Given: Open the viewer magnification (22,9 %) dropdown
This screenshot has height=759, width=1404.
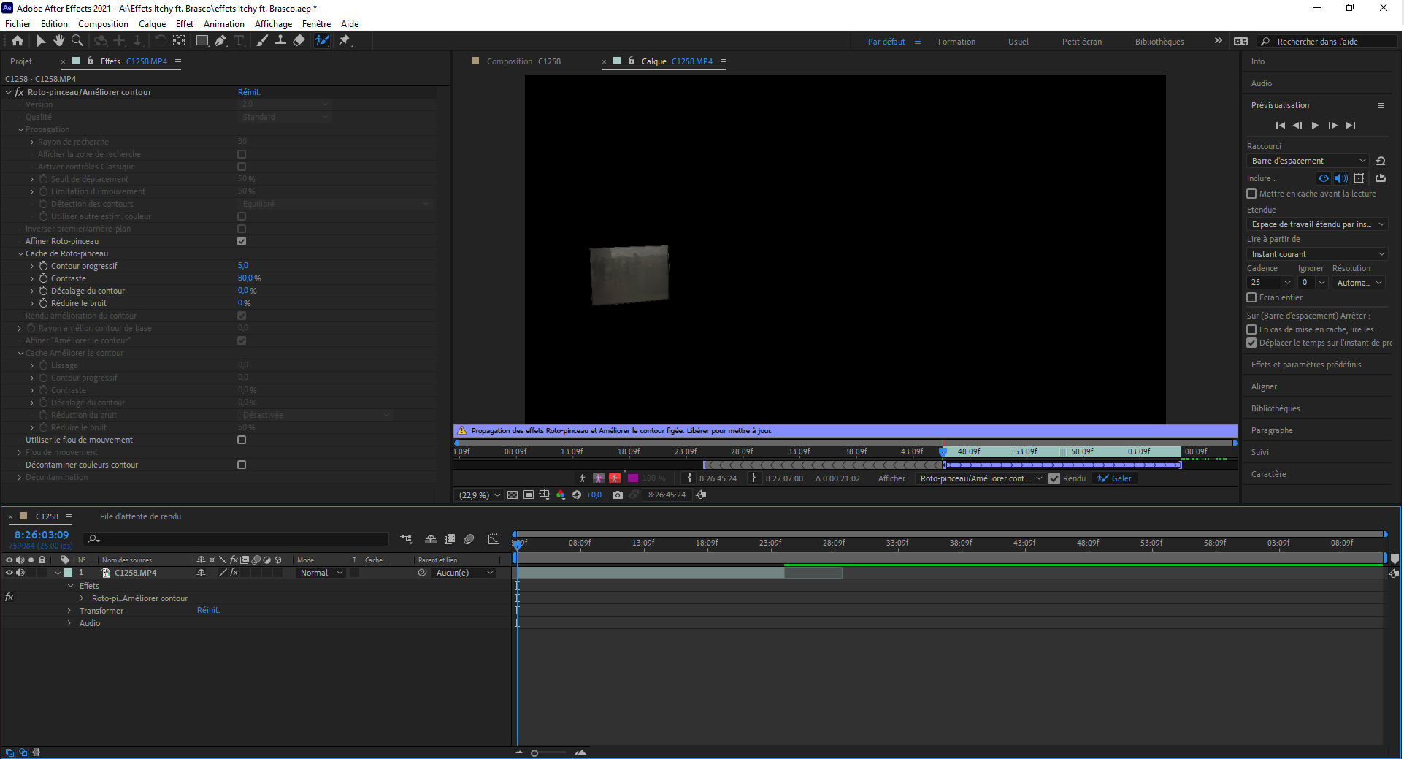Looking at the screenshot, I should 480,495.
